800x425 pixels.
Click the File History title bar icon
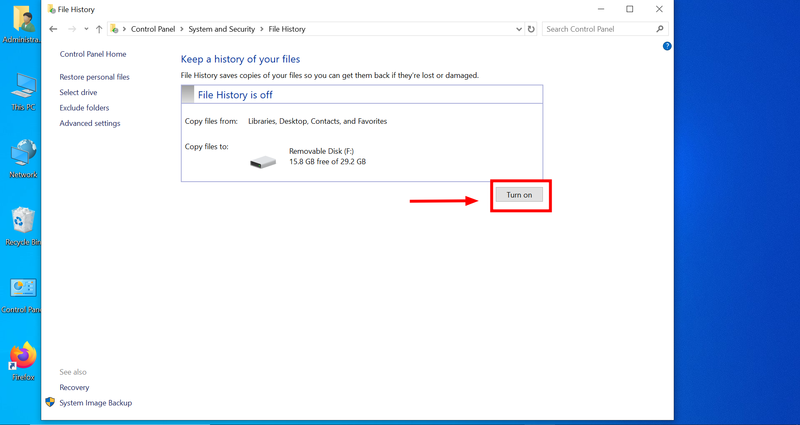tap(52, 9)
